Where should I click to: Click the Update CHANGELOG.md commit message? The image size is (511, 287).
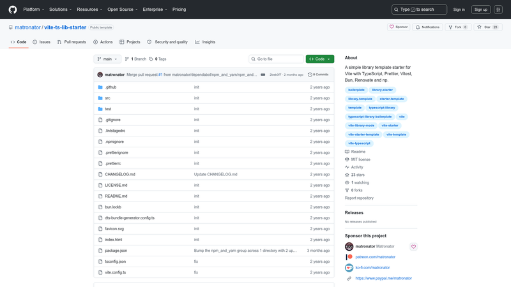216,174
